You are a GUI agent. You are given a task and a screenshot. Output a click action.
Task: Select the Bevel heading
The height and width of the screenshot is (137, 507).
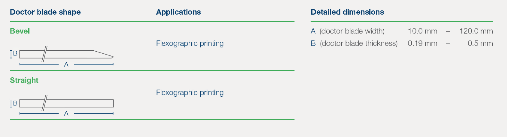(20, 31)
